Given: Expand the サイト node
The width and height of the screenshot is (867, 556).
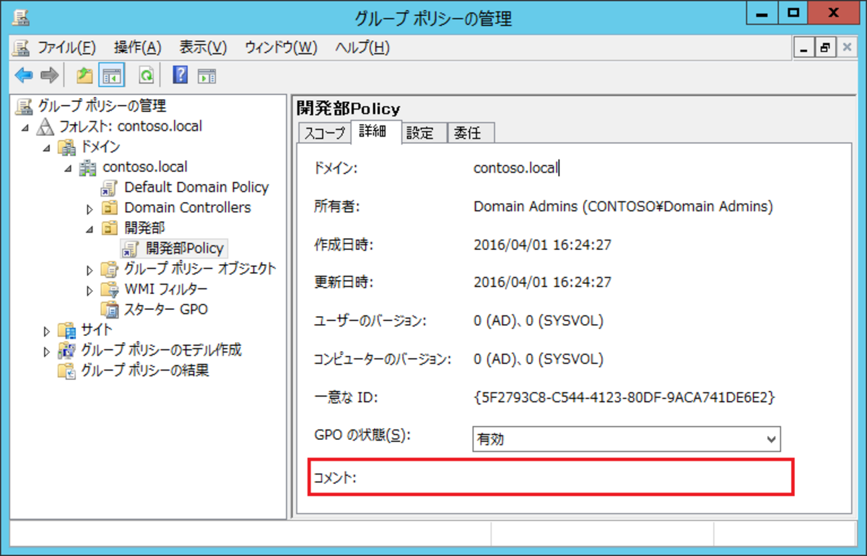Looking at the screenshot, I should tap(47, 331).
